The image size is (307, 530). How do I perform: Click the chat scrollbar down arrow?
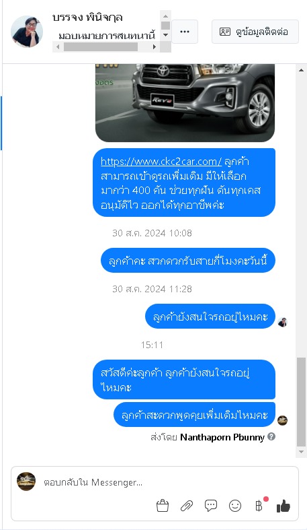[301, 452]
